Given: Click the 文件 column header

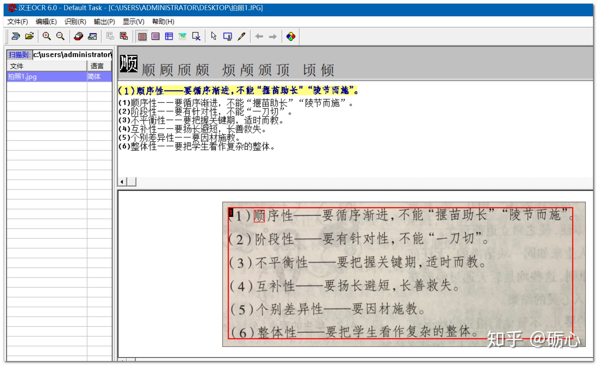Looking at the screenshot, I should tap(46, 66).
